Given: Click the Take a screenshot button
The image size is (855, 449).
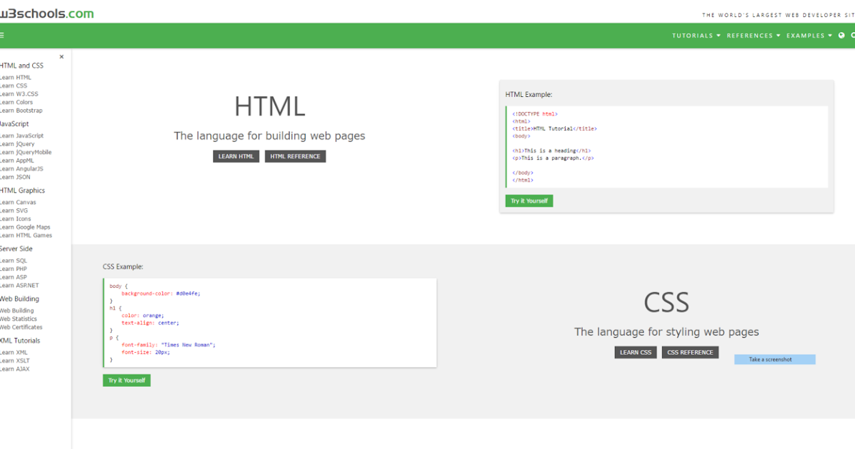Looking at the screenshot, I should (x=774, y=358).
